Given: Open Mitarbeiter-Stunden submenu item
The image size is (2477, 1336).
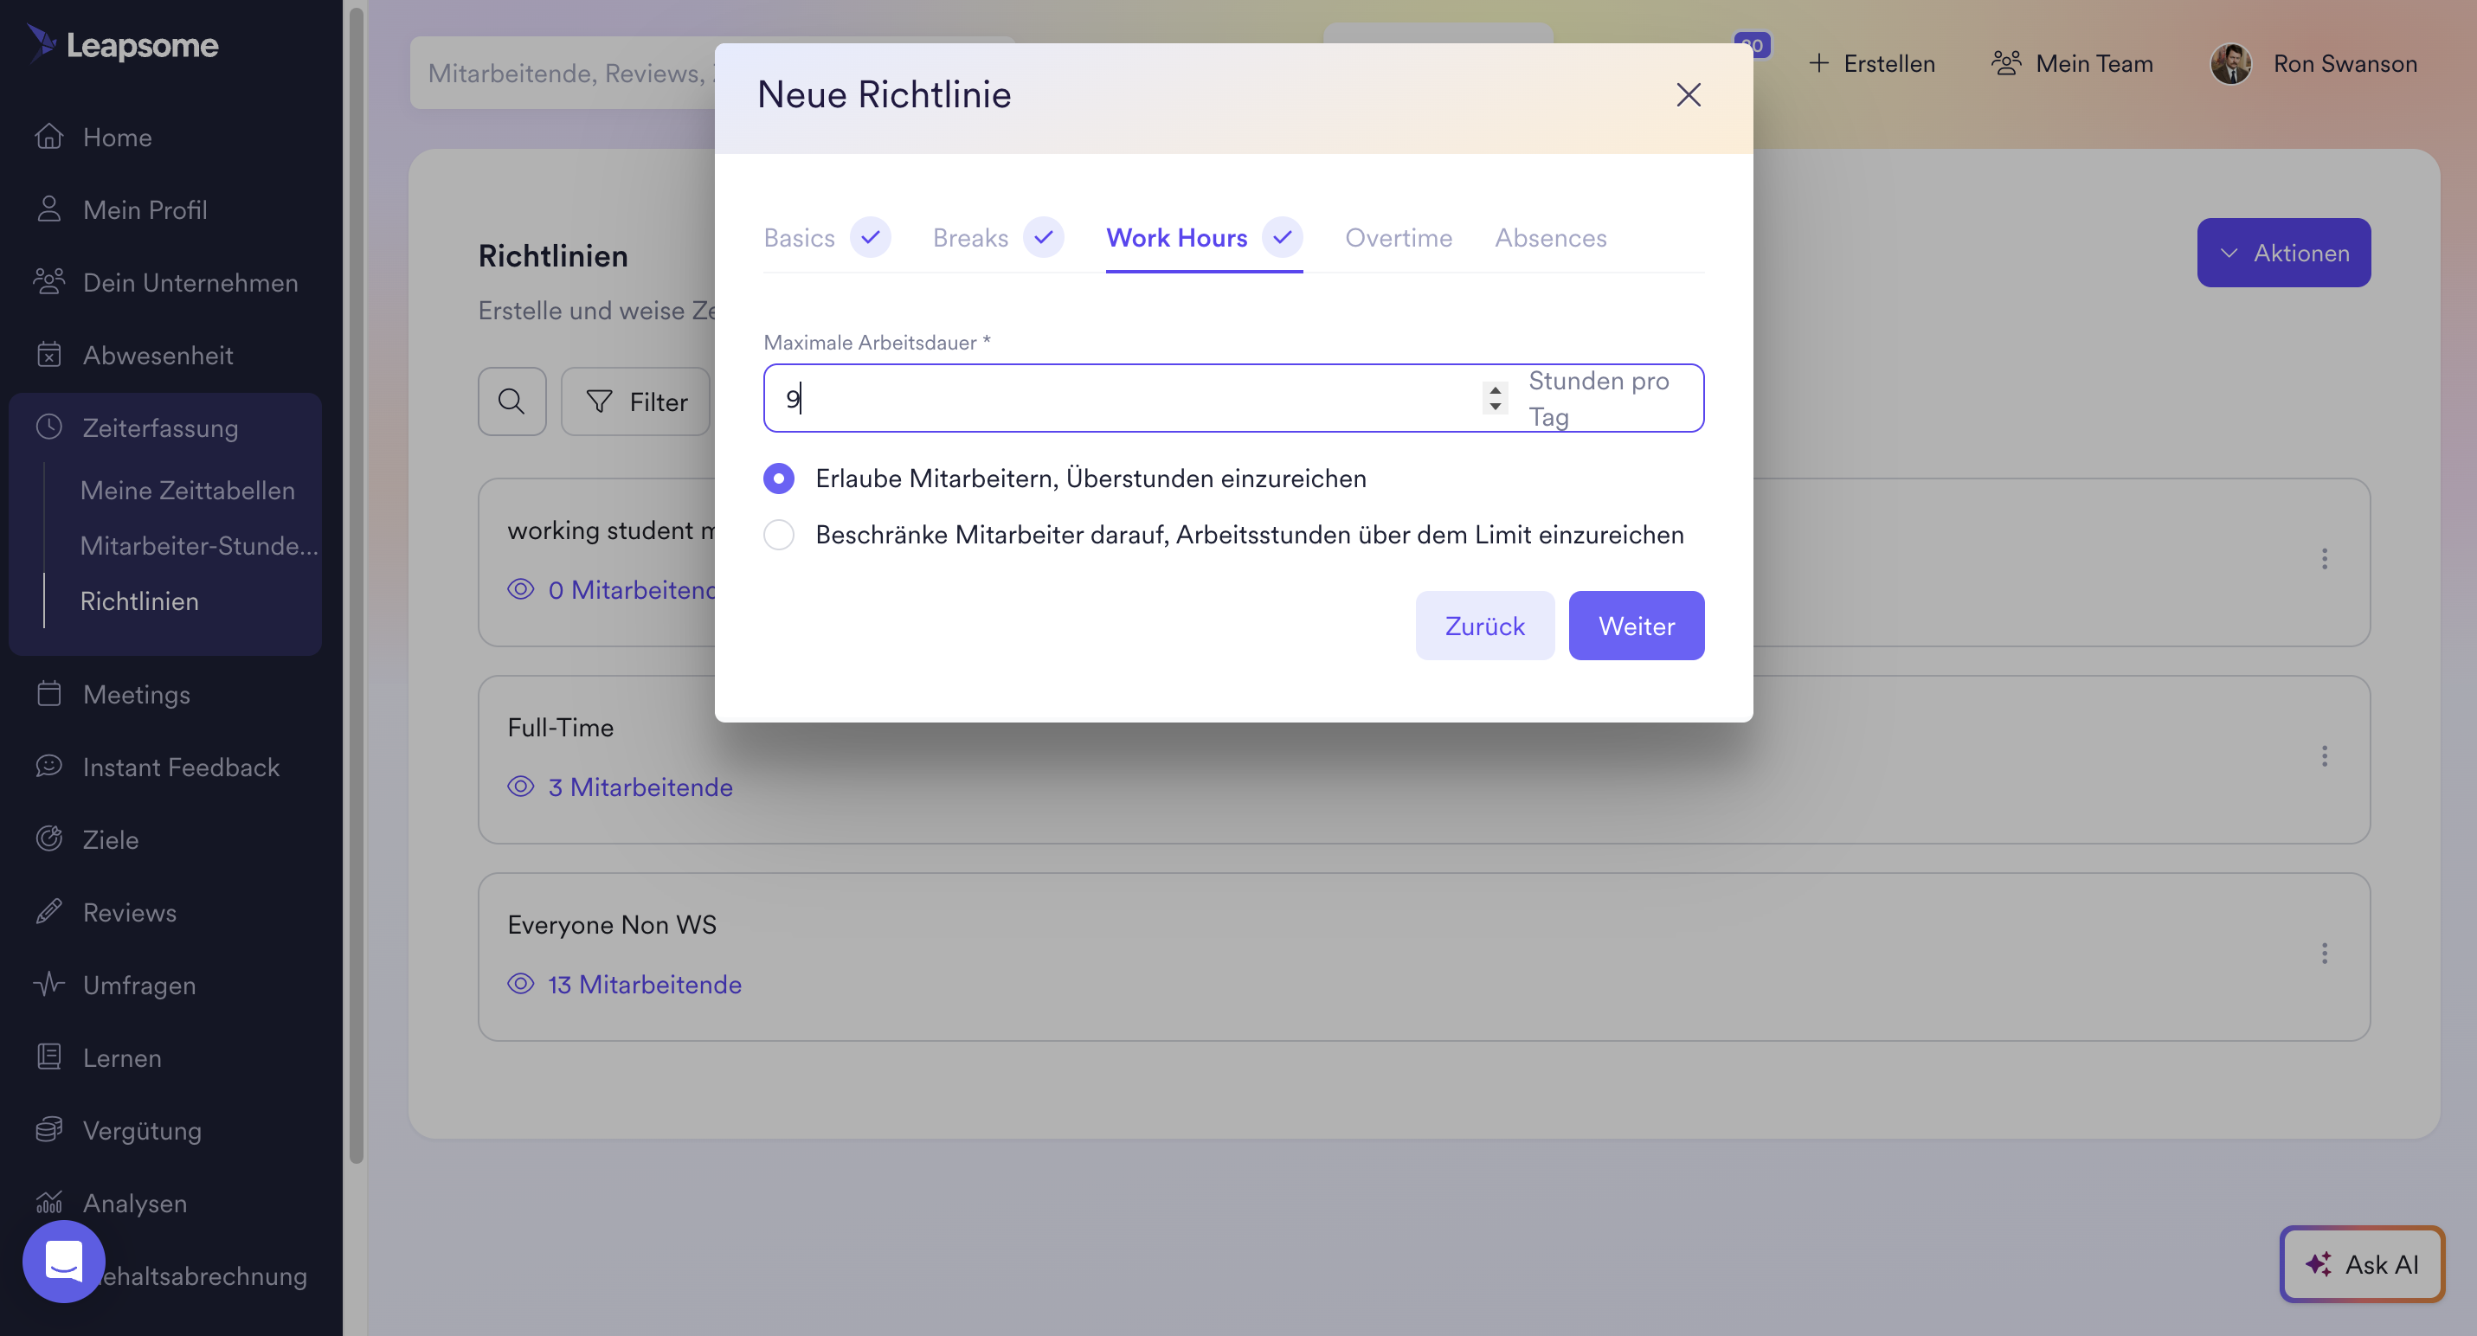Looking at the screenshot, I should click(199, 546).
